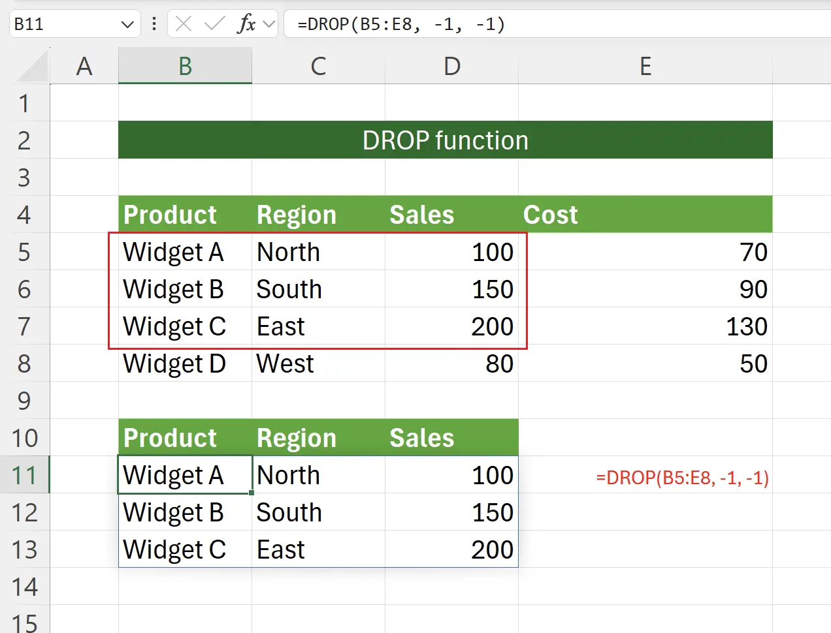Click the Enter checkmark icon in formula bar area
This screenshot has width=831, height=633.
216,24
